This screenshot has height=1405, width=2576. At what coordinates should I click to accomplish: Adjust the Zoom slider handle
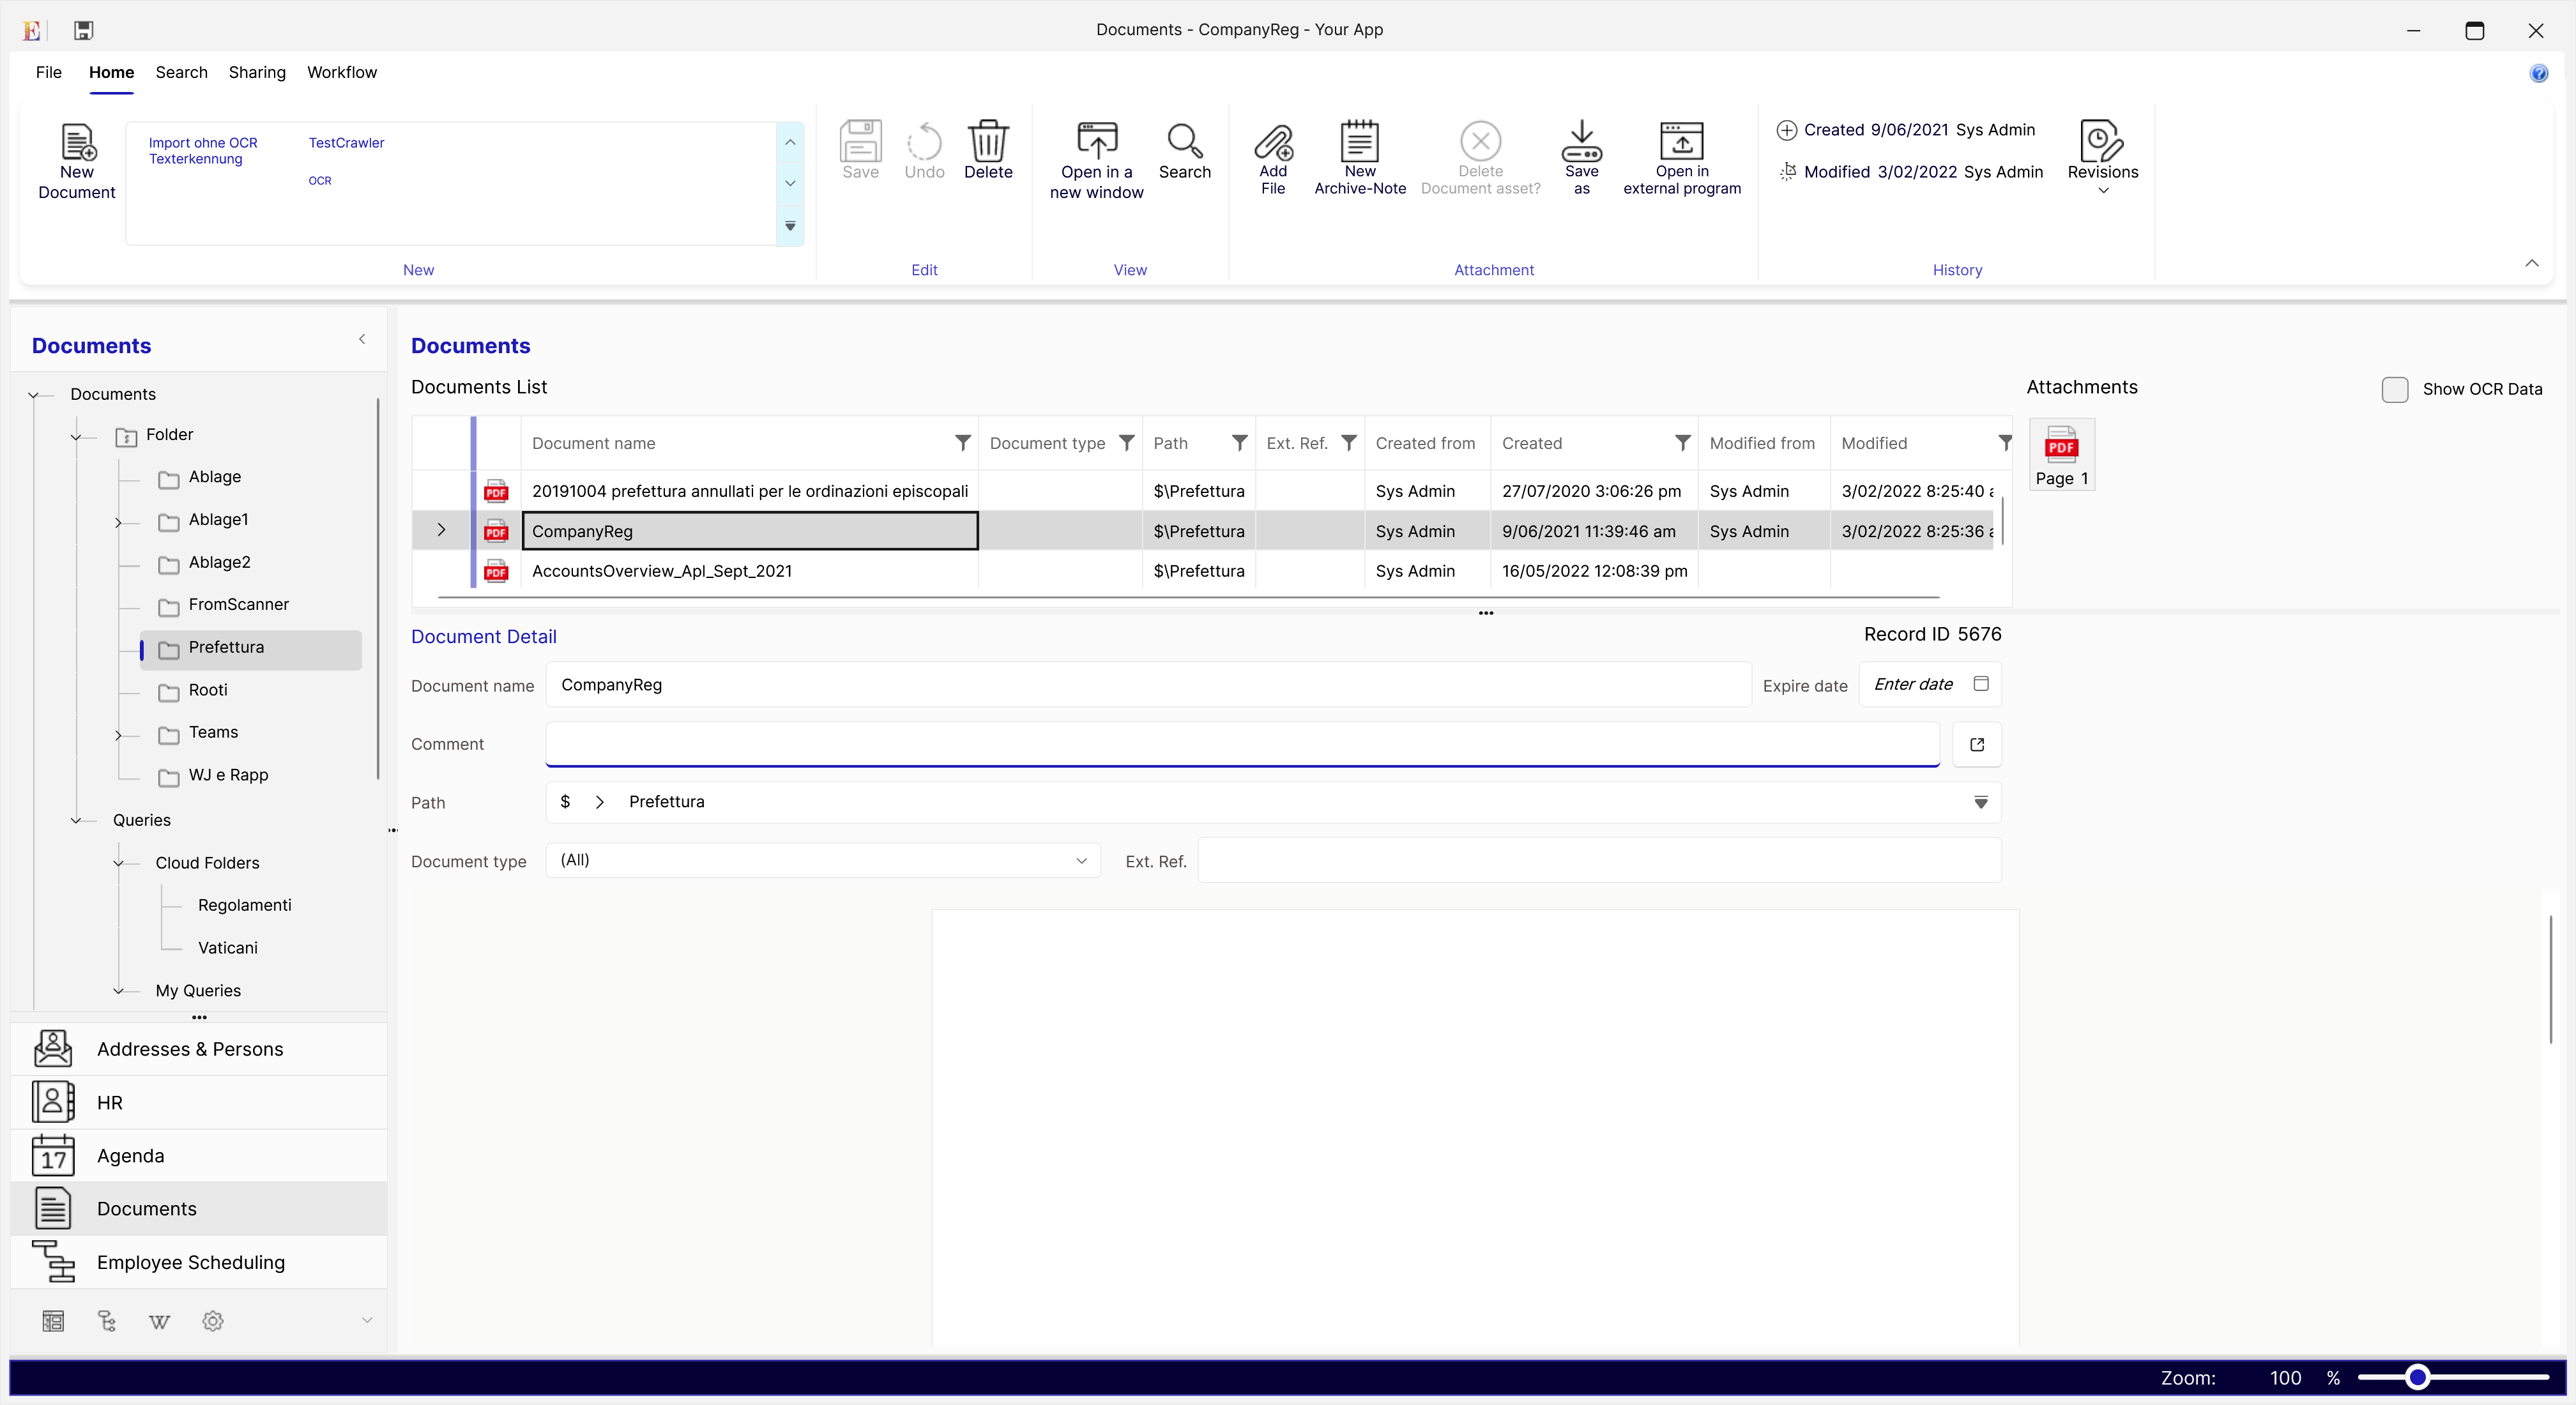[x=2417, y=1377]
